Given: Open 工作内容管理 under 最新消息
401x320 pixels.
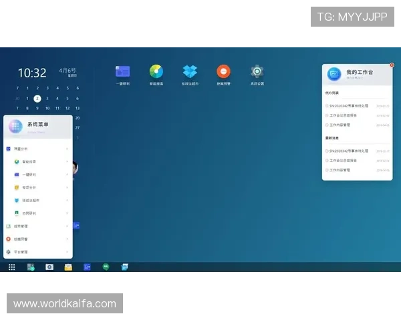Looking at the screenshot, I should (344, 170).
